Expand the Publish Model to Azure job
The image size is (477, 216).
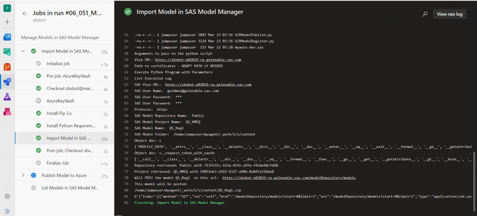(x=23, y=175)
